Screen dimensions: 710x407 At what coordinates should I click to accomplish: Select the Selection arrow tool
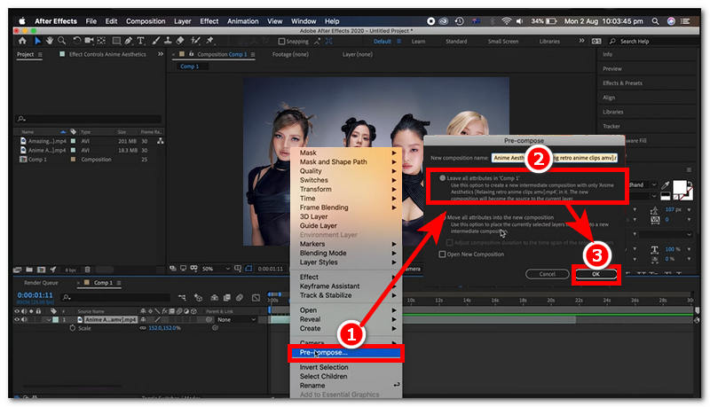click(38, 41)
